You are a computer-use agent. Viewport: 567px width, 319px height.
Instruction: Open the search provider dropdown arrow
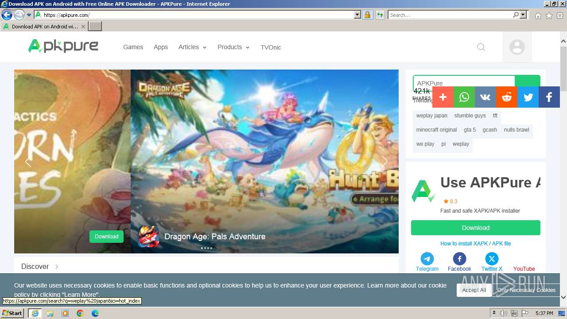pyautogui.click(x=523, y=15)
